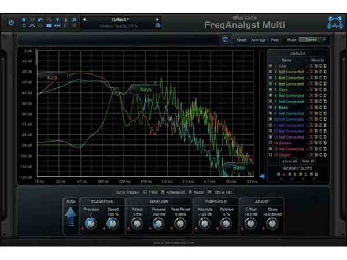Enable the Filled curve display checkbox

pyautogui.click(x=145, y=192)
